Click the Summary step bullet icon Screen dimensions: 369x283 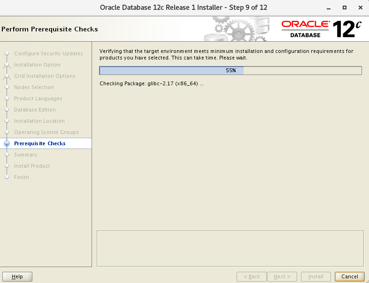[x=7, y=155]
